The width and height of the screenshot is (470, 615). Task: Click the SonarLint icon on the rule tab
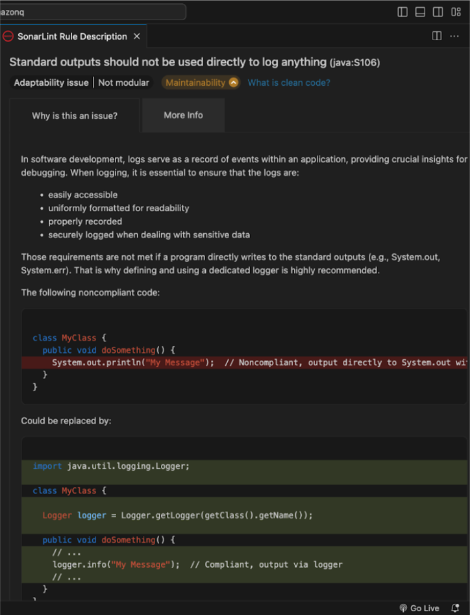(x=8, y=36)
